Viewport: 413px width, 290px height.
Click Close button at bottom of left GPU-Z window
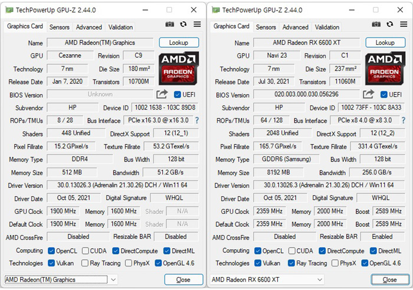pos(183,279)
